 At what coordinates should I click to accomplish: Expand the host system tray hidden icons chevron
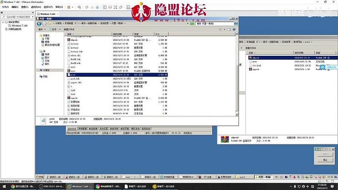(290, 187)
